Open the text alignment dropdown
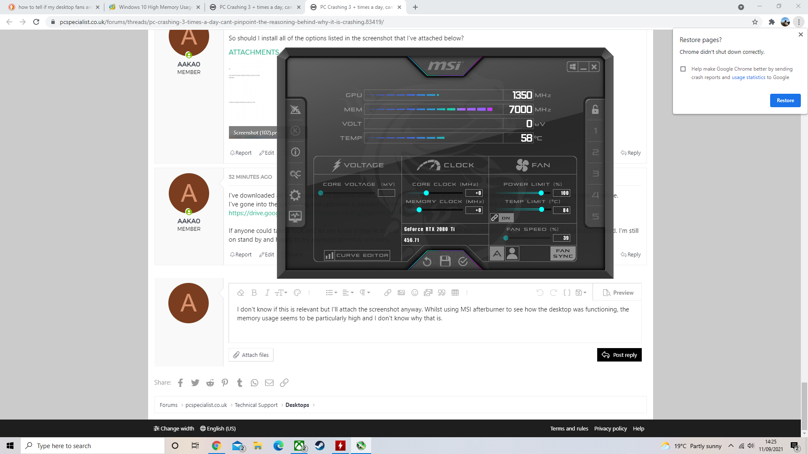 tap(348, 293)
